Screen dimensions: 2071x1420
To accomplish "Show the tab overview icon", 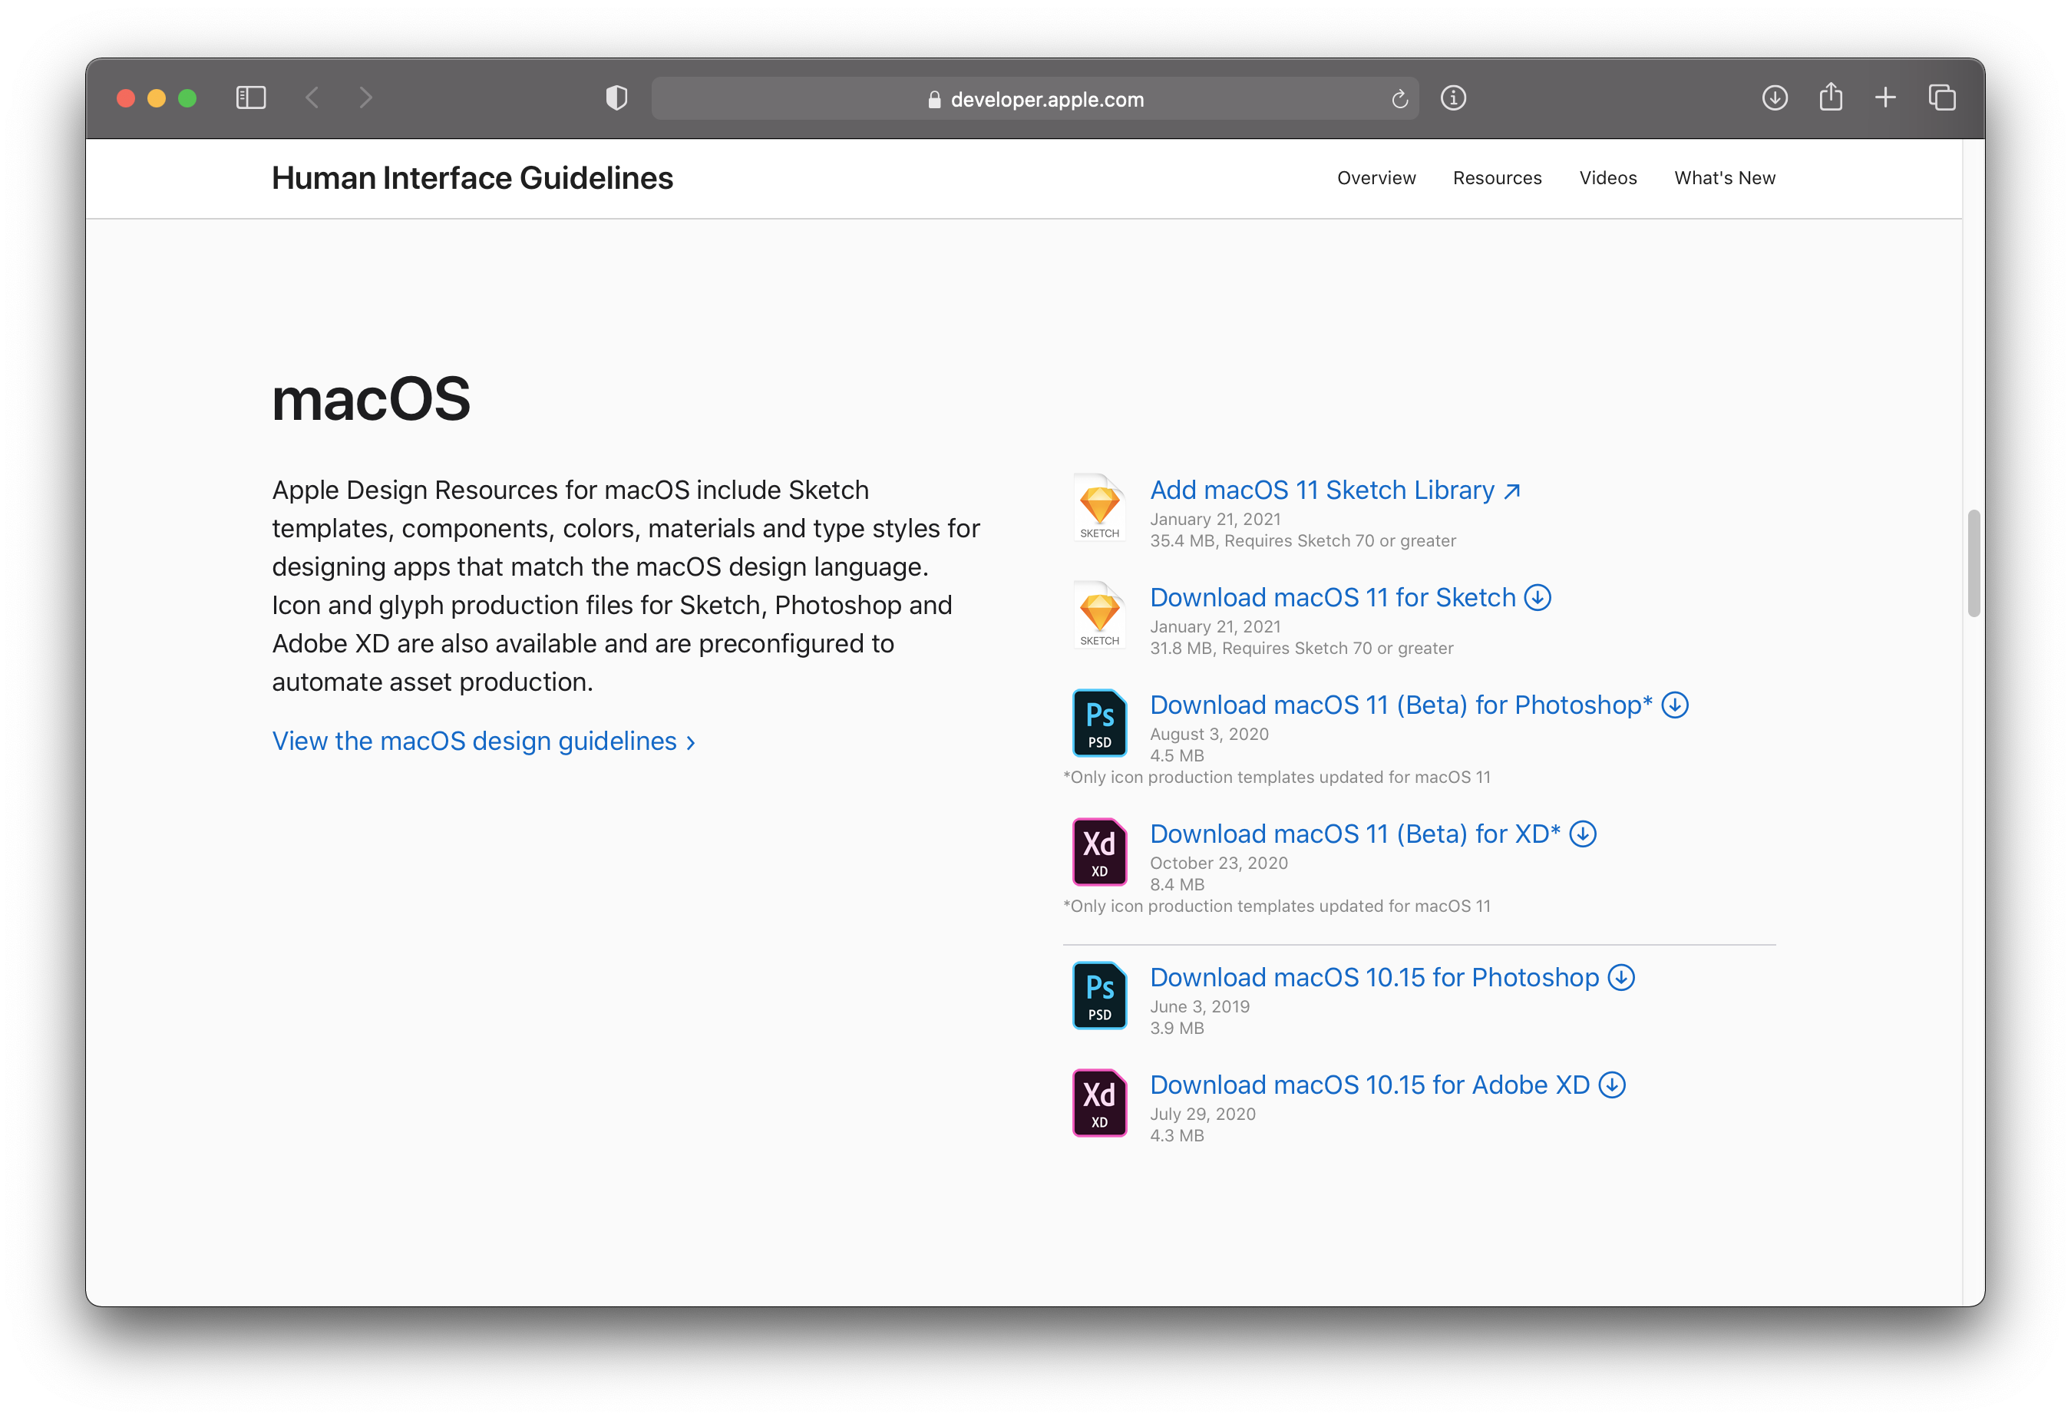I will 1942,98.
